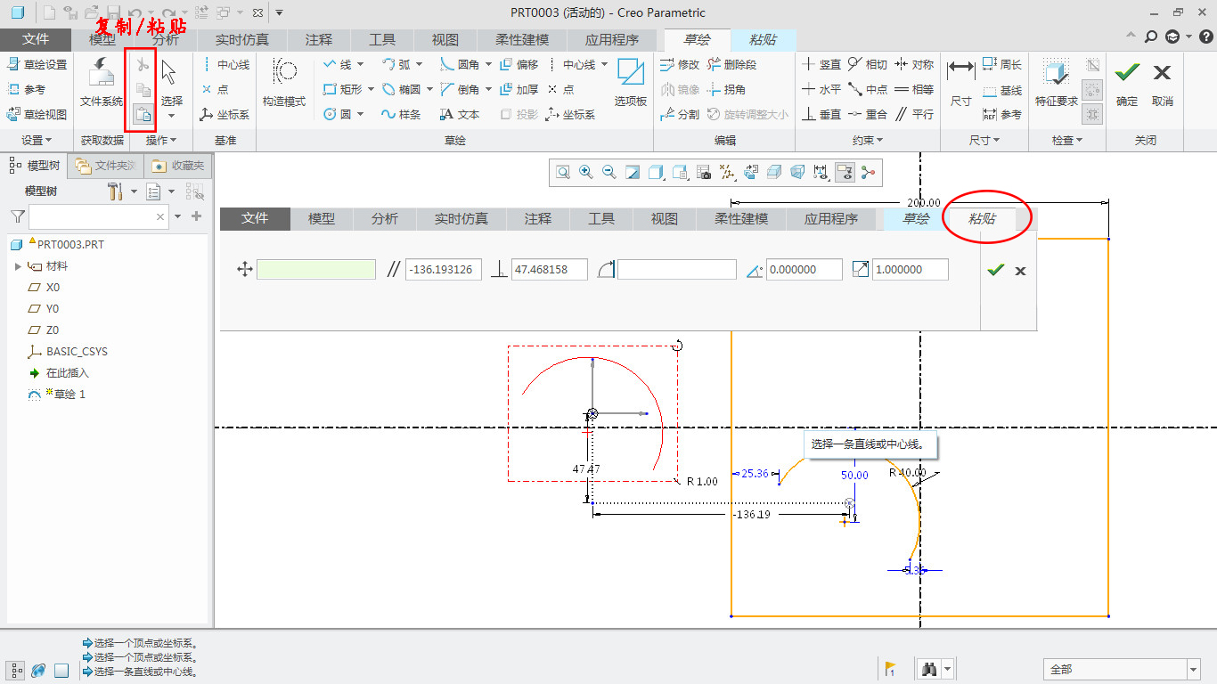Click 取消 cancel in ribbon
1217x684 pixels.
pyautogui.click(x=1163, y=84)
